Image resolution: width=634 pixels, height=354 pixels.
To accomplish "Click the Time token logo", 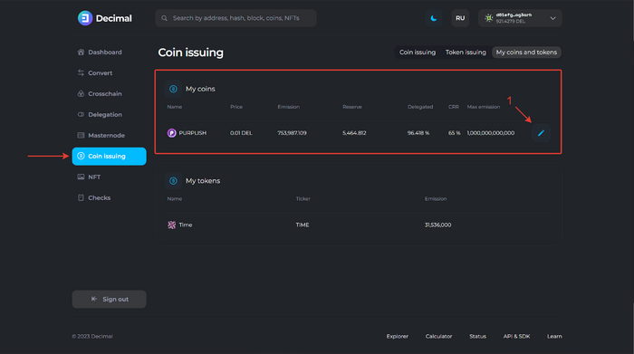I will [172, 225].
